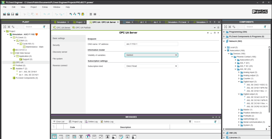This screenshot has width=272, height=139.
Task: Open the Subscription kind dropdown
Action: pyautogui.click(x=151, y=66)
